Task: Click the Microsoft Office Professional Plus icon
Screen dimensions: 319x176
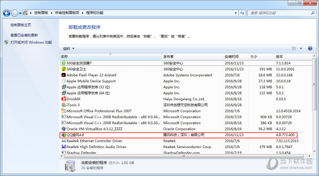Action: (64, 111)
